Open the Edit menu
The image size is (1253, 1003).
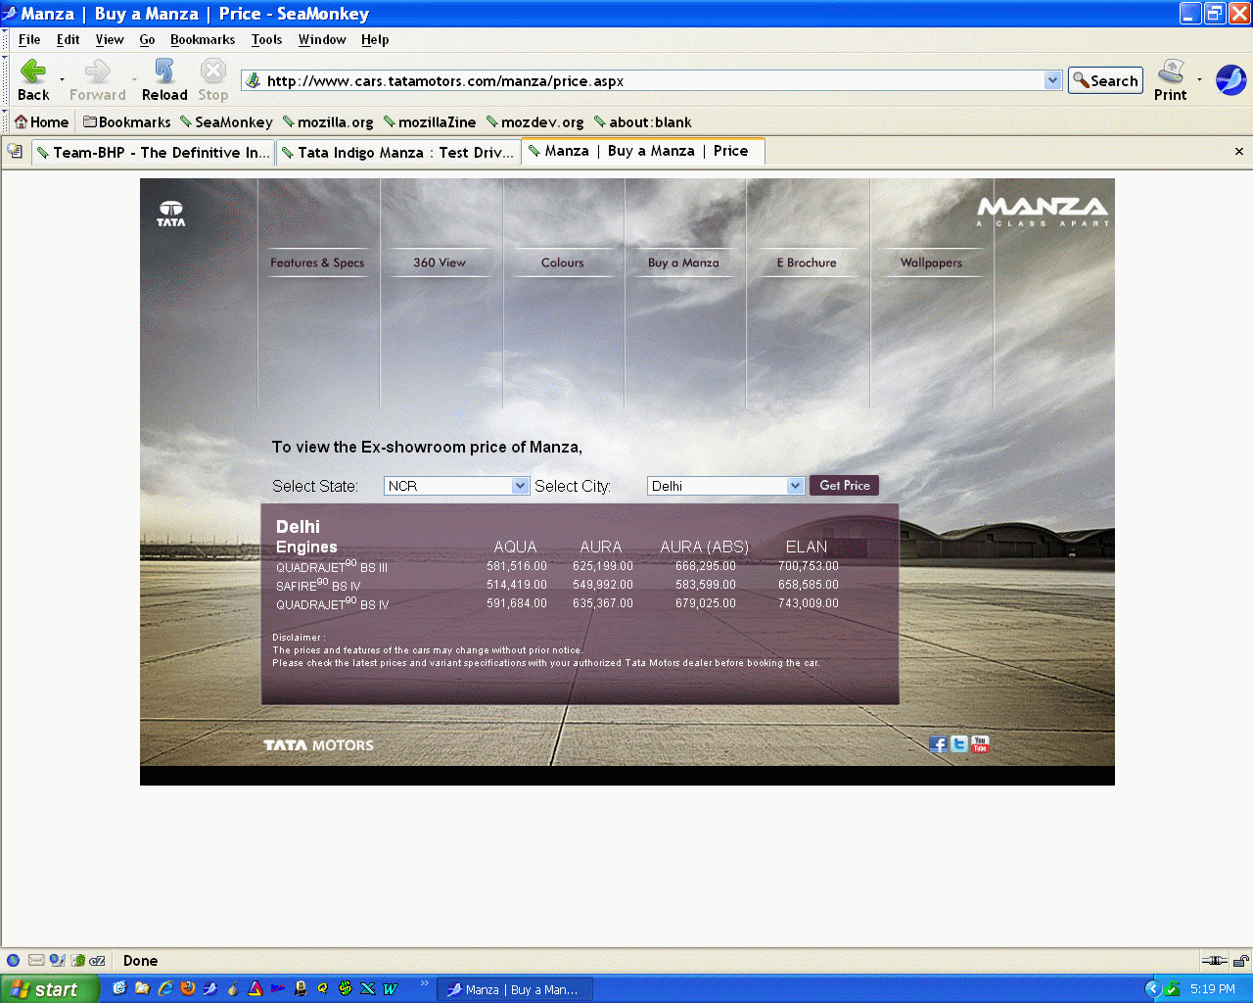point(69,39)
